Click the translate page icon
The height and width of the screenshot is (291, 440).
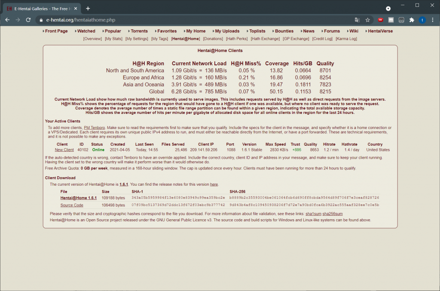357,20
